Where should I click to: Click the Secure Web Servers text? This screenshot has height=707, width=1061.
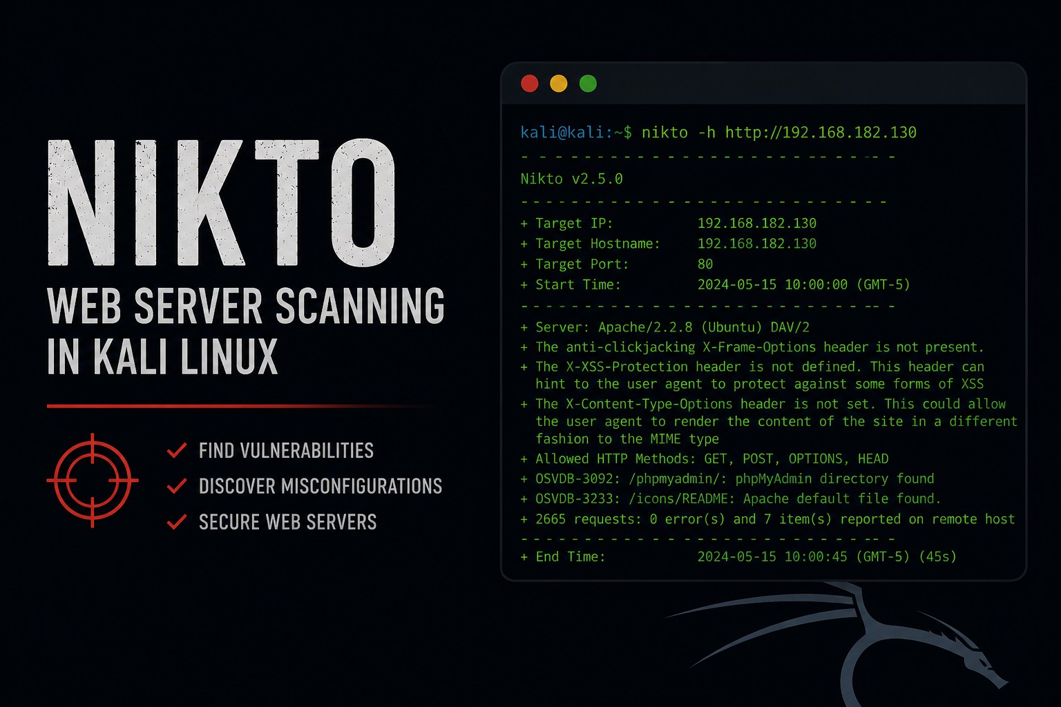point(288,522)
